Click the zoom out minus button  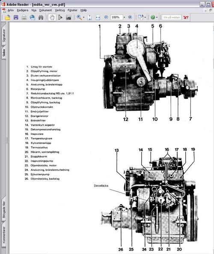click(x=106, y=17)
